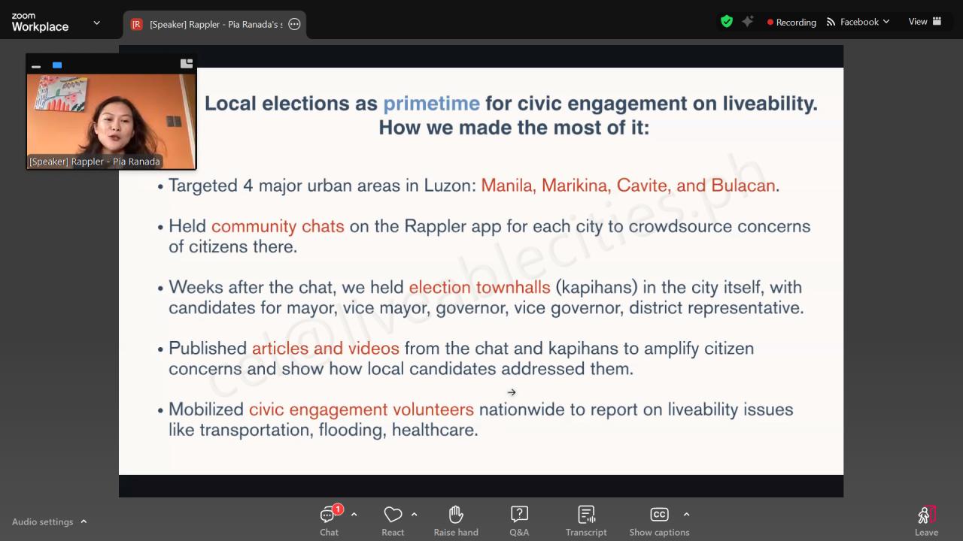963x541 pixels.
Task: Expand the speaker video panel
Action: tap(187, 64)
